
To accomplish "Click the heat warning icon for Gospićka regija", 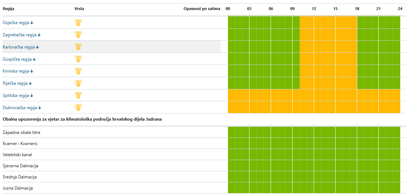I will click(x=78, y=59).
